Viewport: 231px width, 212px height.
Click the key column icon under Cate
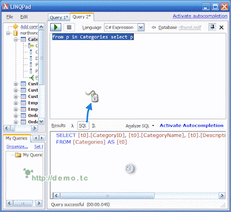pyautogui.click(x=31, y=46)
